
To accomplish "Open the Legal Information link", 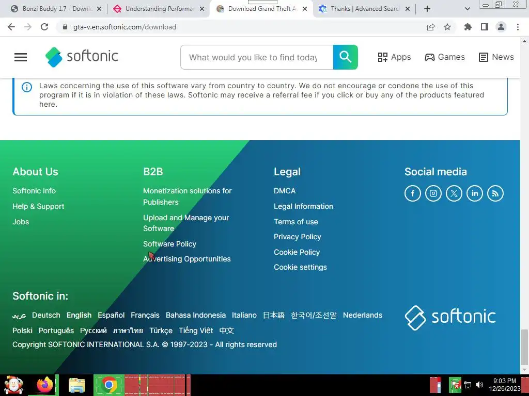I will pyautogui.click(x=303, y=206).
